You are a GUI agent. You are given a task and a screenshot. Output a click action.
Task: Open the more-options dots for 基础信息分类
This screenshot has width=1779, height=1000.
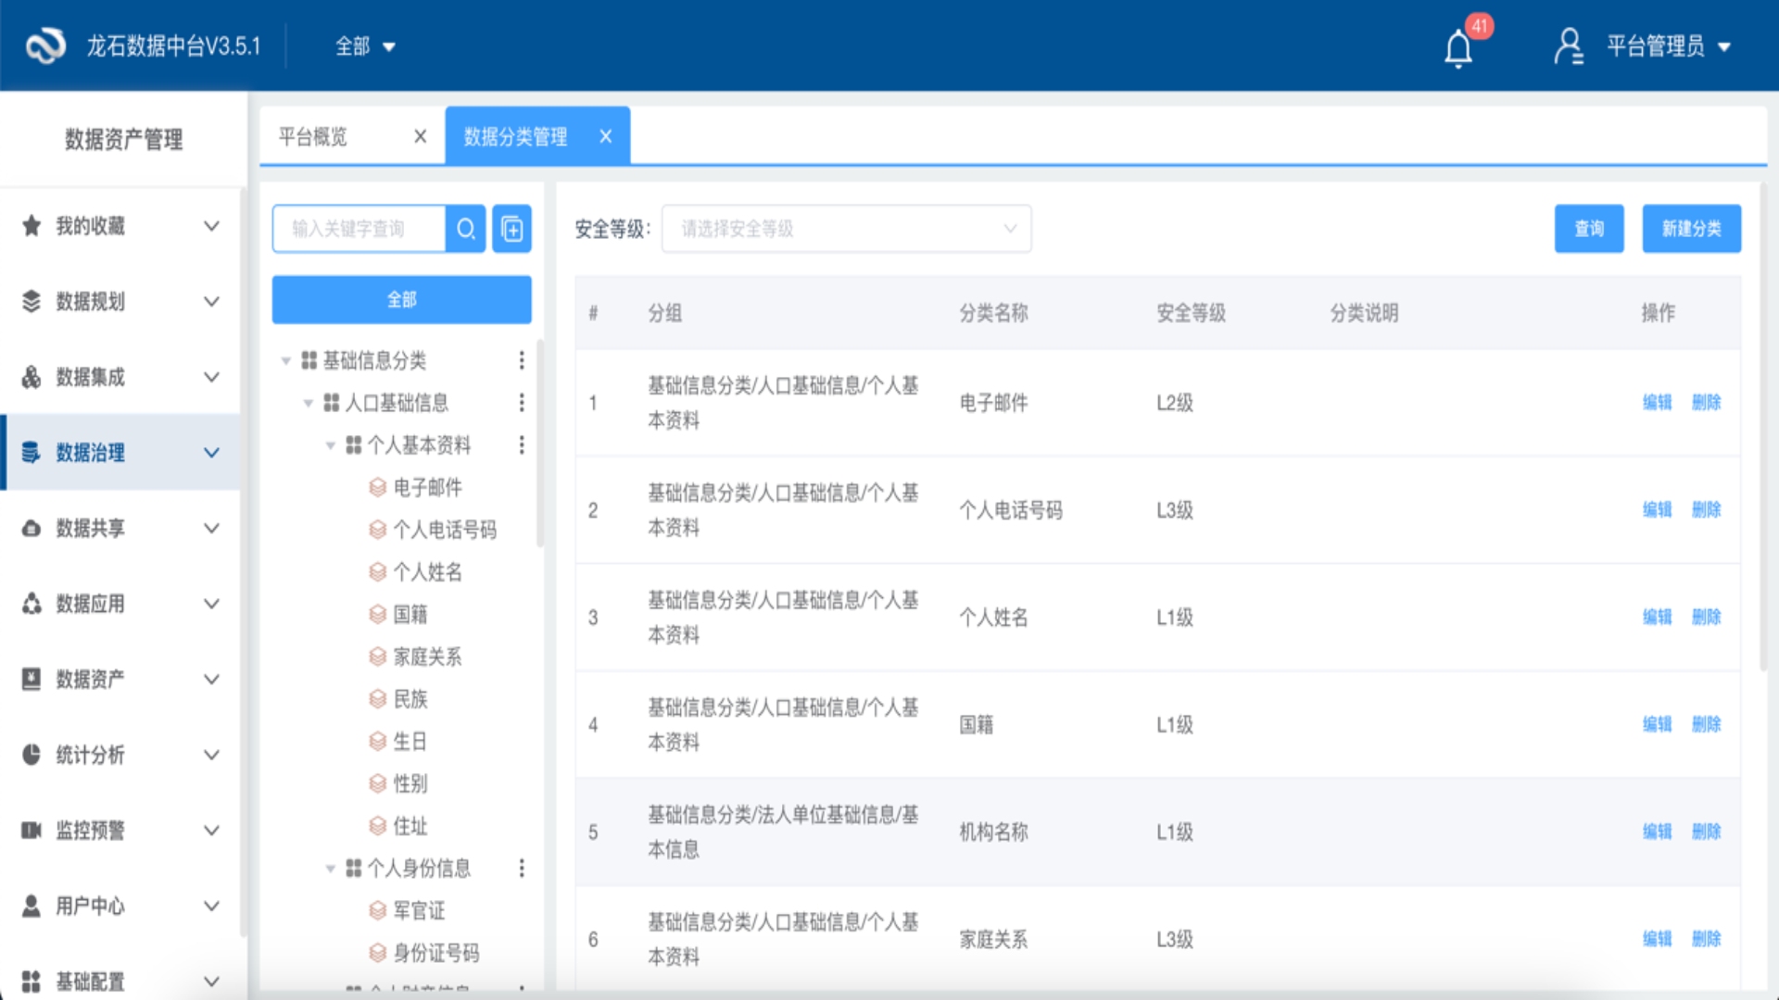[x=522, y=360]
